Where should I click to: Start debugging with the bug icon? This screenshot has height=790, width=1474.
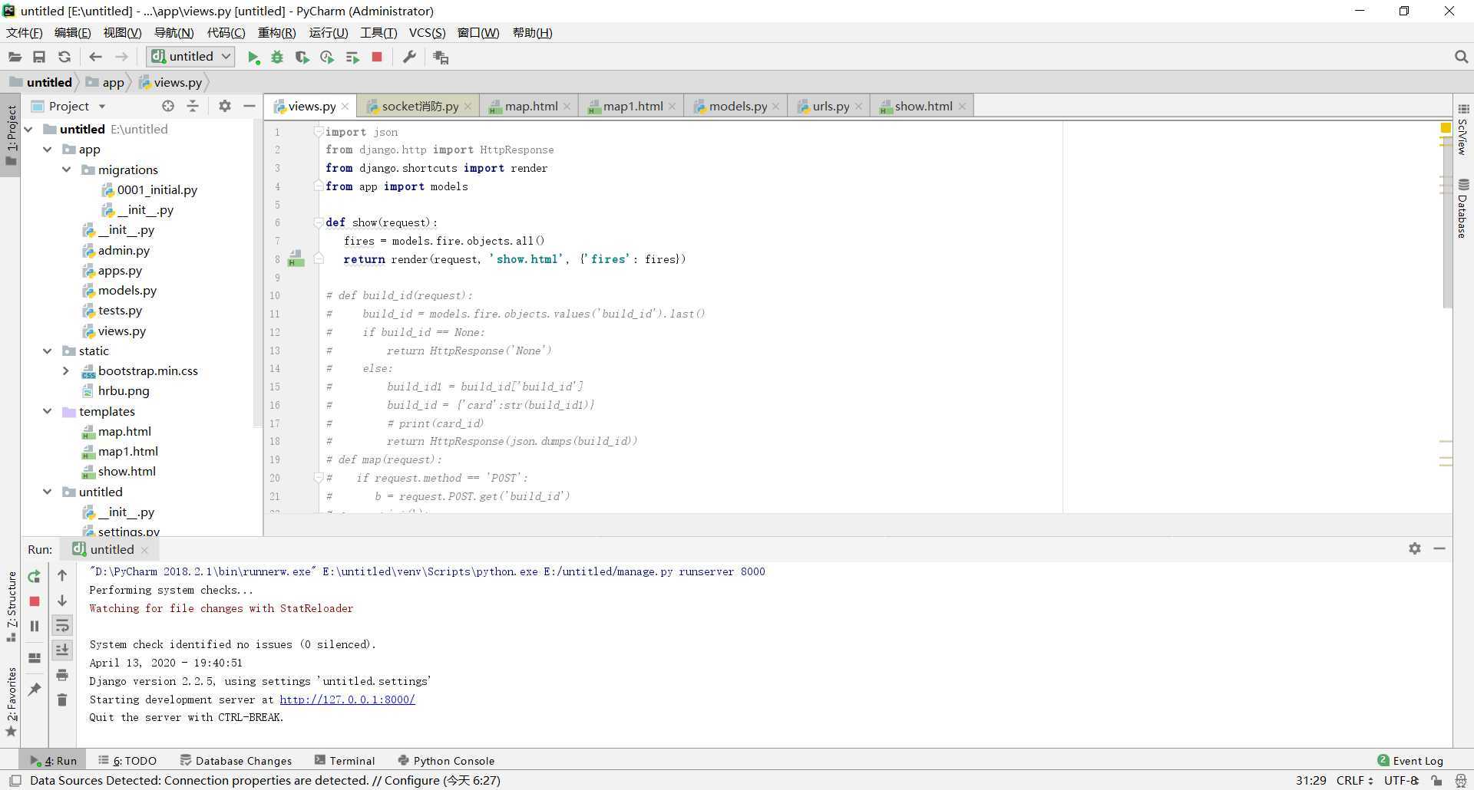point(277,58)
